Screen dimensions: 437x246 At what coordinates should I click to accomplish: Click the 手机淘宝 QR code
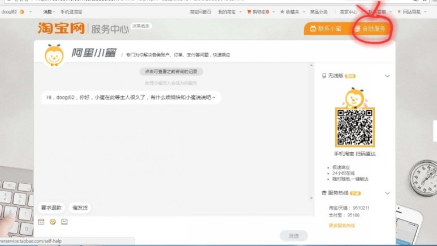(355, 127)
